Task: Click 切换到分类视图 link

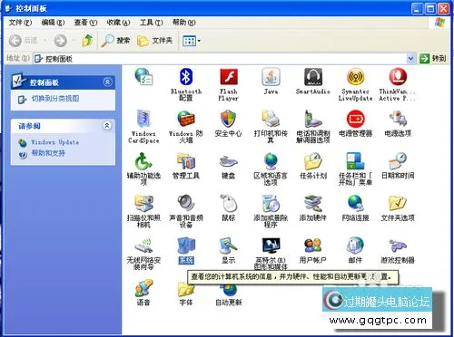Action: 55,99
